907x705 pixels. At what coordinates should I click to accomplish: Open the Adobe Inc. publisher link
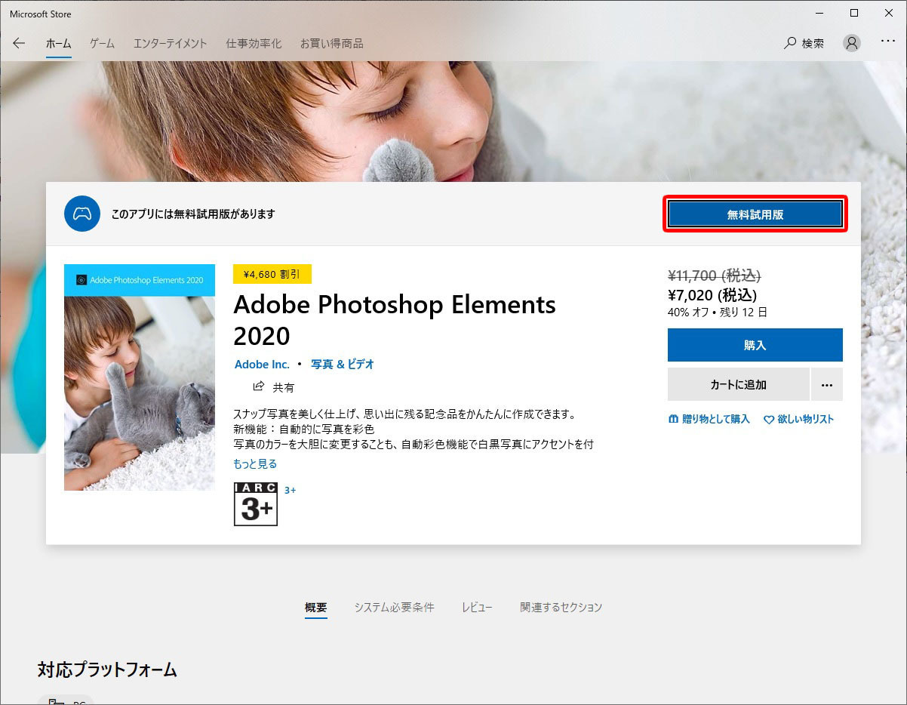[262, 364]
